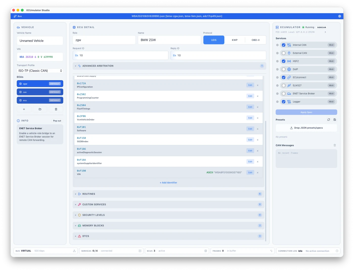Click the ENET Service Broker car icon
354x271 pixels.
(289, 93)
